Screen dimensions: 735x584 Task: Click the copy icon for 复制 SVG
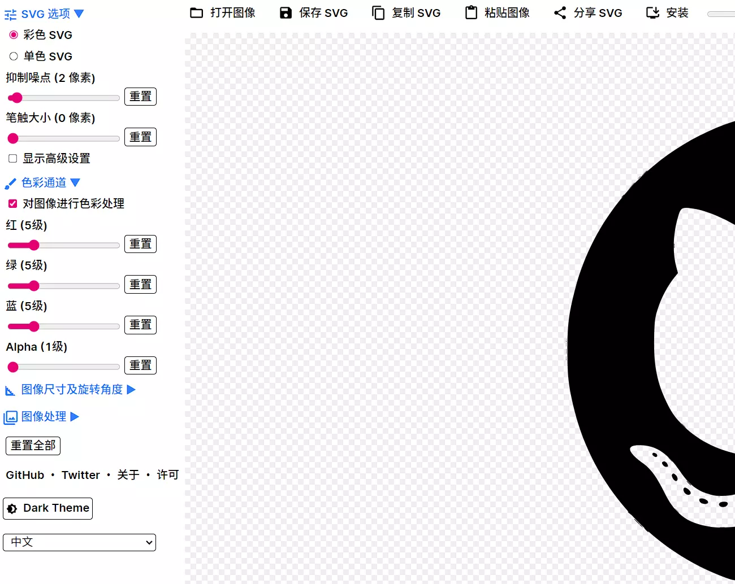378,13
